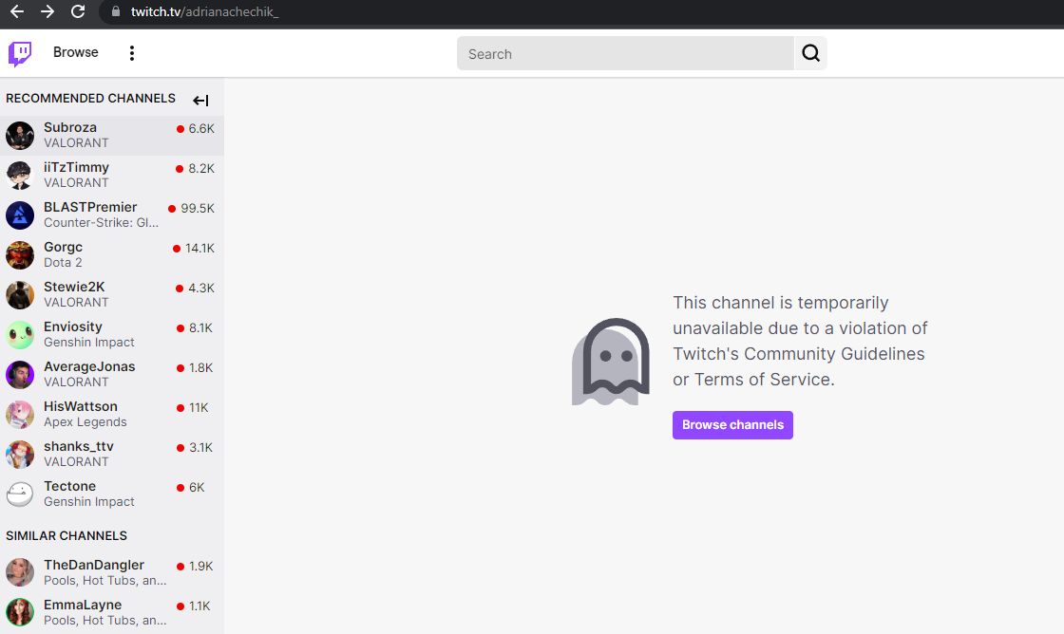Click the padlock site info icon
The height and width of the screenshot is (634, 1064).
pos(116,11)
